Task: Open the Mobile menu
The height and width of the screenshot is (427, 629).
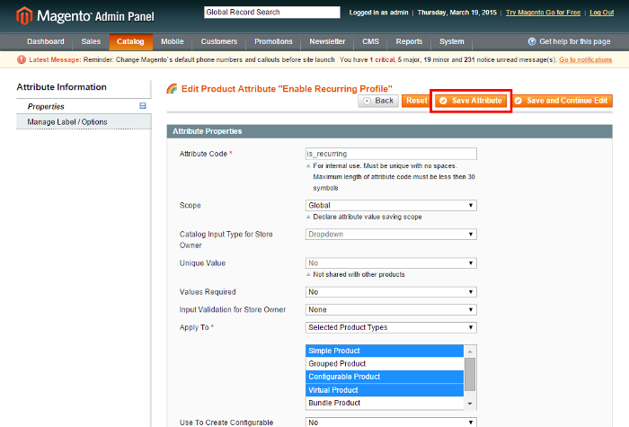Action: tap(173, 41)
